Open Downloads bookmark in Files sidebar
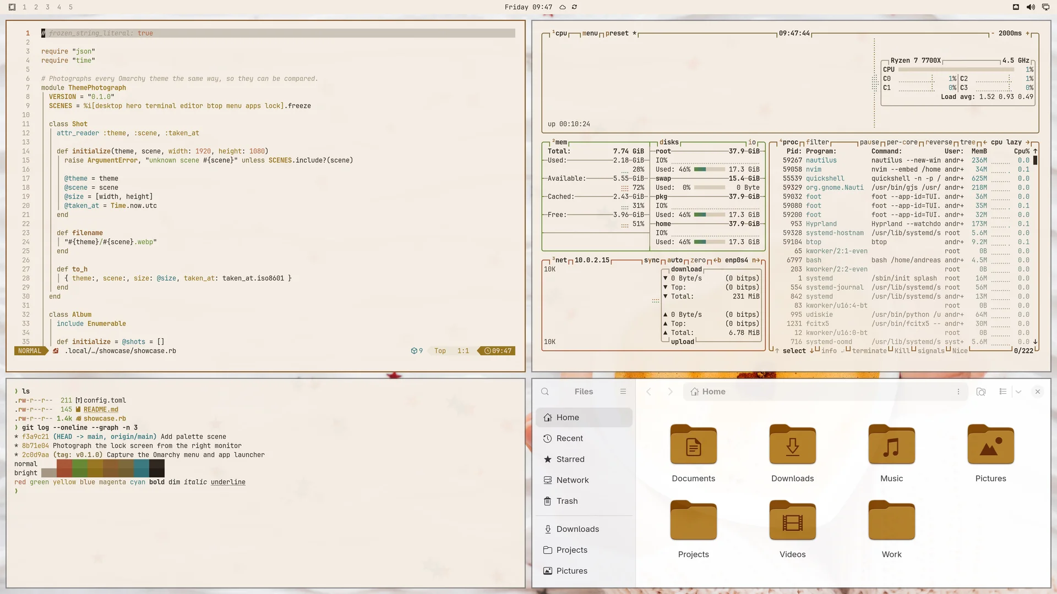 (584, 529)
